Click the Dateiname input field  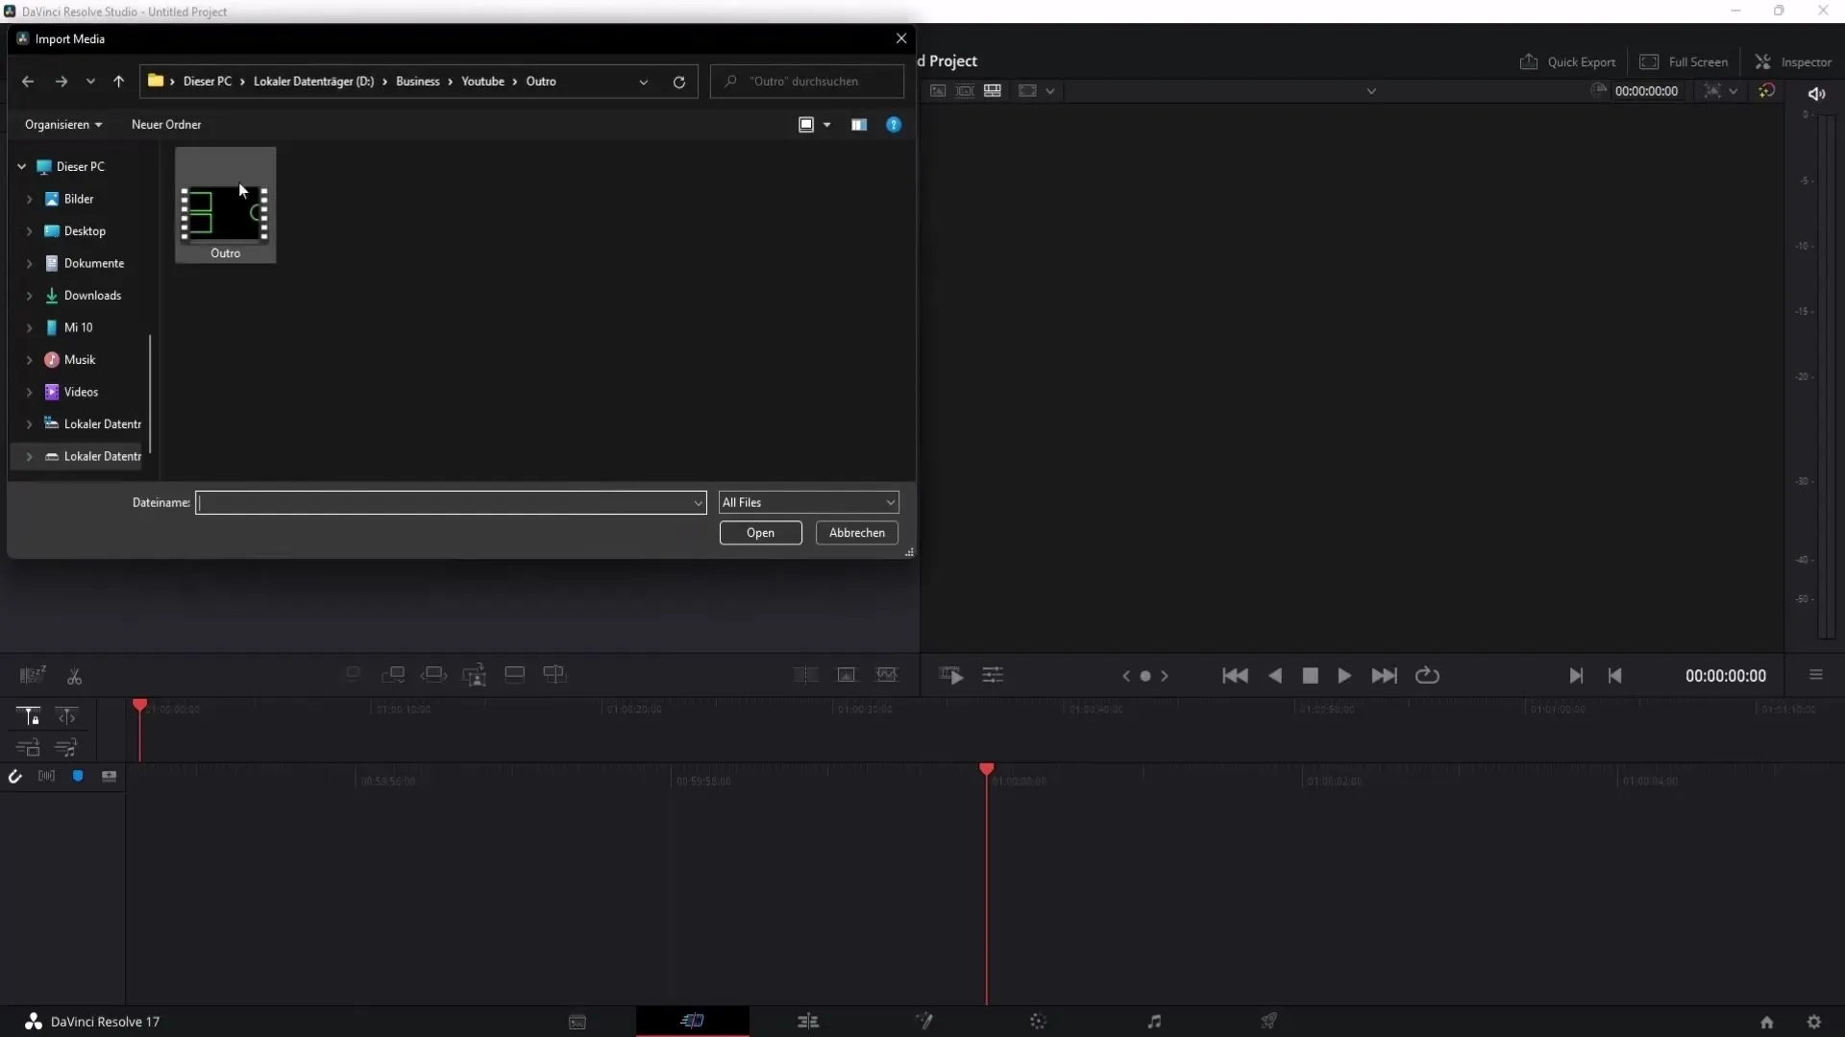tap(450, 501)
